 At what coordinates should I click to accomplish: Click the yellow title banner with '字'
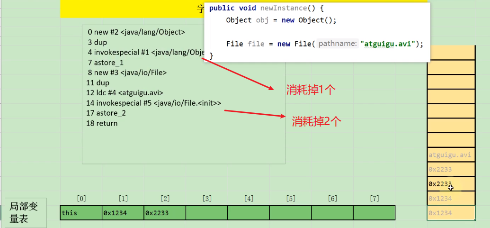pyautogui.click(x=132, y=9)
